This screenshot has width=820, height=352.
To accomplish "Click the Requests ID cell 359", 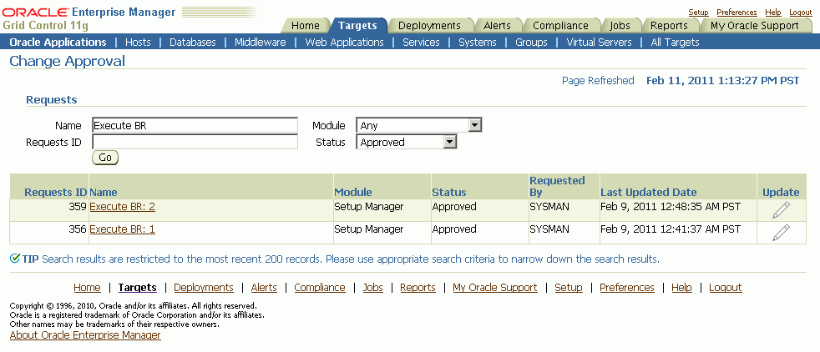I will pyautogui.click(x=78, y=207).
